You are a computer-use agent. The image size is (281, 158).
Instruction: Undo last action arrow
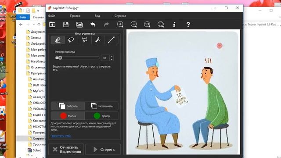[93, 25]
